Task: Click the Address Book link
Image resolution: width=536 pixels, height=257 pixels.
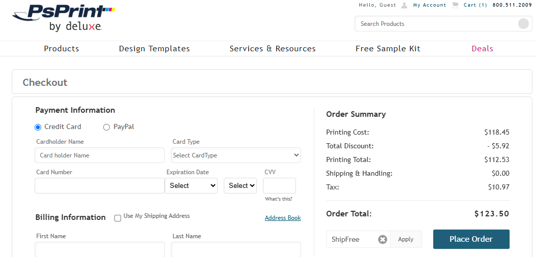Action: click(283, 218)
